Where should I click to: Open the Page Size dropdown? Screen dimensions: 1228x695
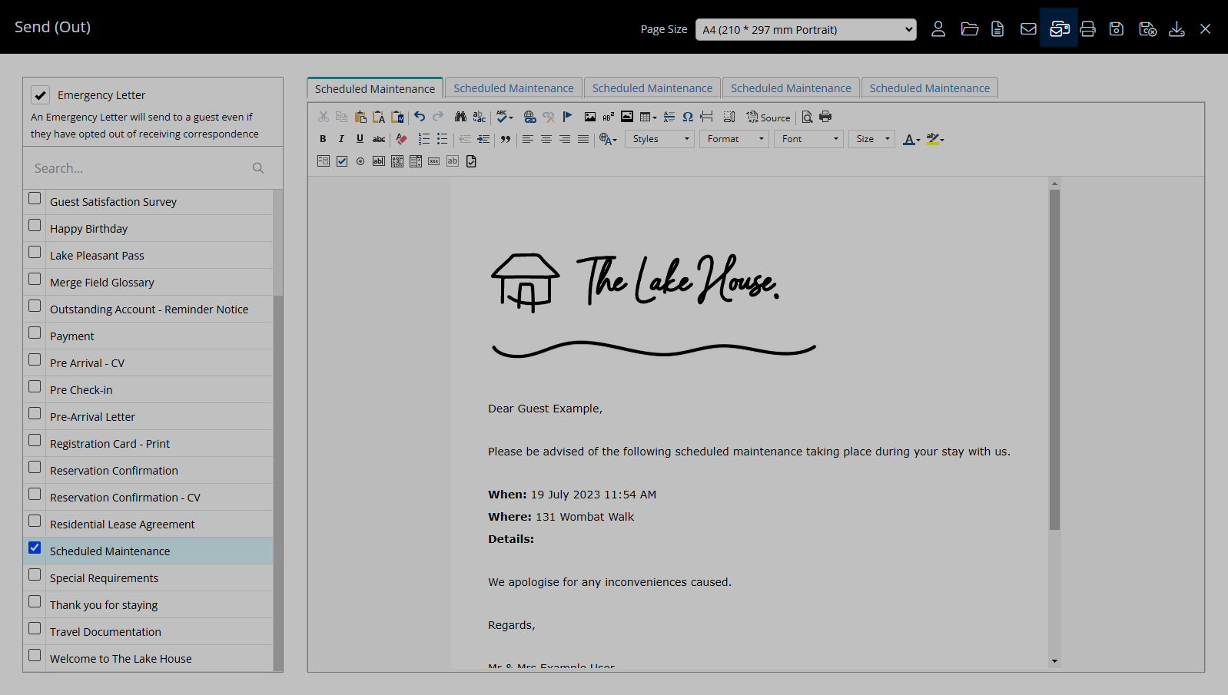pyautogui.click(x=805, y=30)
